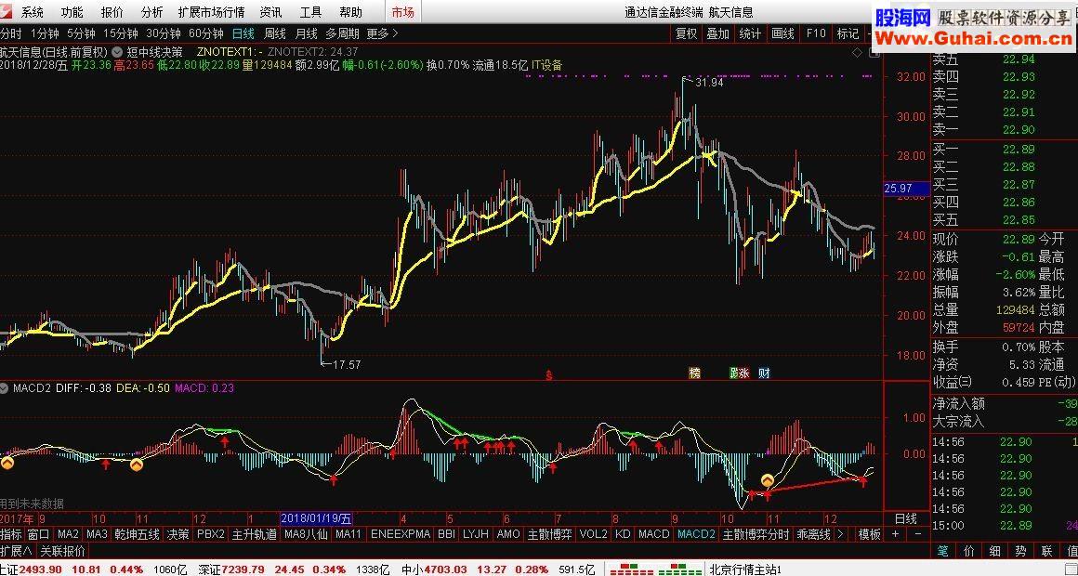The width and height of the screenshot is (1078, 576).
Task: Switch to the 30分钟 period
Action: [164, 33]
